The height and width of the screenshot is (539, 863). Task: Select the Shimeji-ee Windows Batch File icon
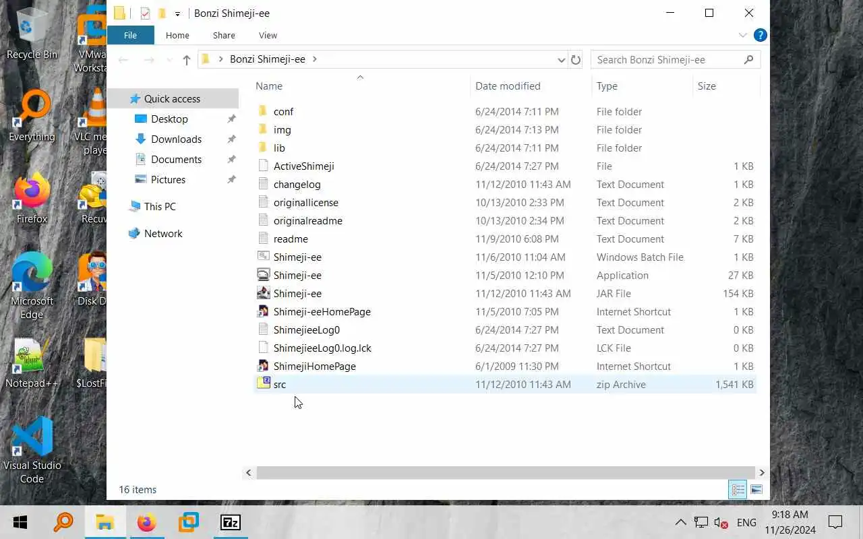263,257
